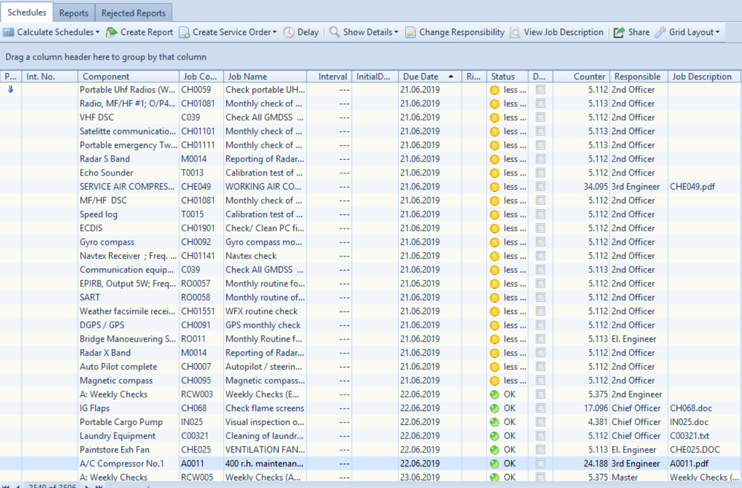This screenshot has width=742, height=488.
Task: Click the Weather facsimile receiver row
Action: pos(371,311)
